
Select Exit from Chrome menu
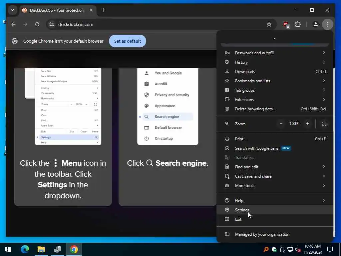tap(275, 219)
